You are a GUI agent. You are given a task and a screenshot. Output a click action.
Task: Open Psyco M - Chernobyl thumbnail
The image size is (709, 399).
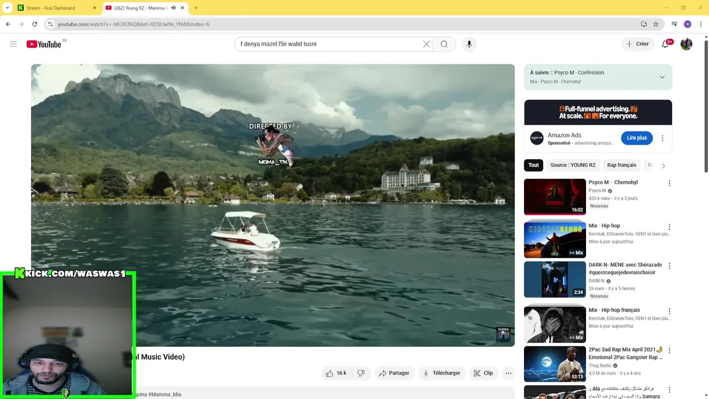point(554,197)
